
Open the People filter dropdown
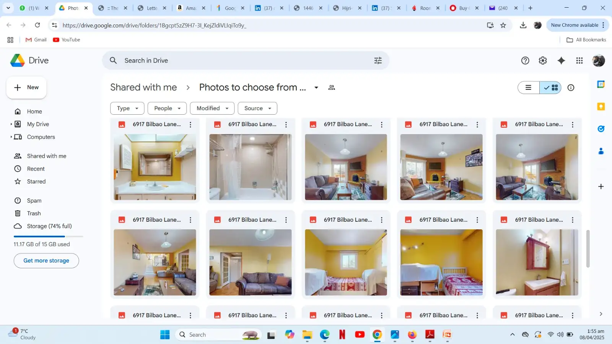coord(167,108)
